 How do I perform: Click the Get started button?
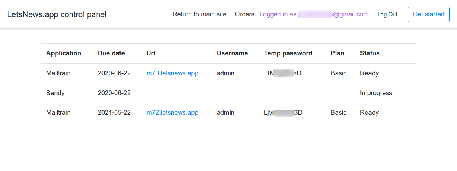(x=428, y=14)
